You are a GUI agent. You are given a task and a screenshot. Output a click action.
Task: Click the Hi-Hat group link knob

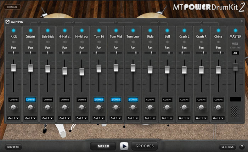(x=73, y=22)
